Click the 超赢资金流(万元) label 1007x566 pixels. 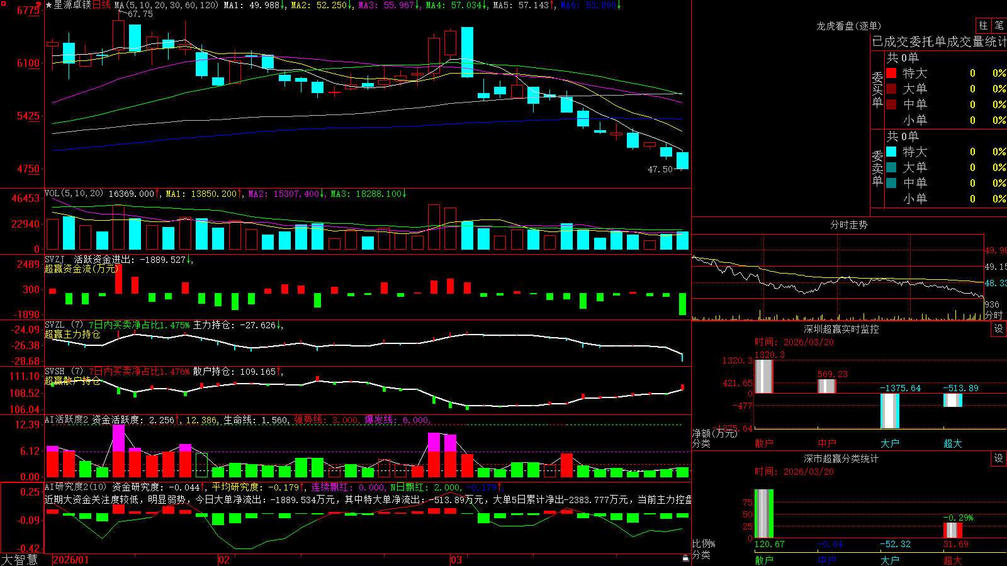(81, 269)
